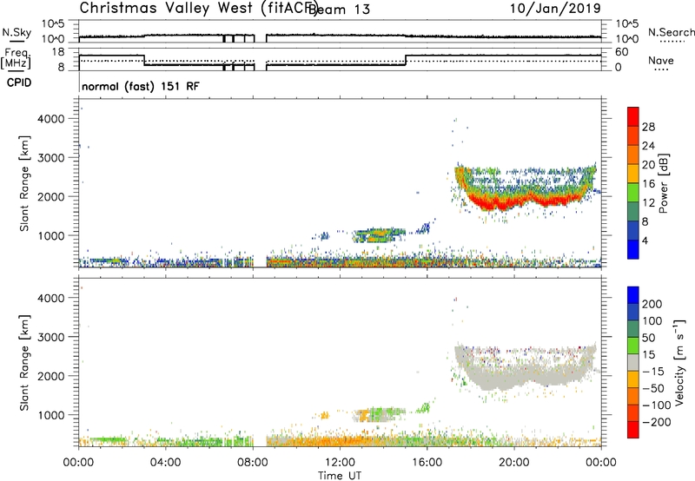Viewport: 695px width, 481px height.
Task: Click the "Slant Range [km]" label of power panel
Action: click(24, 183)
